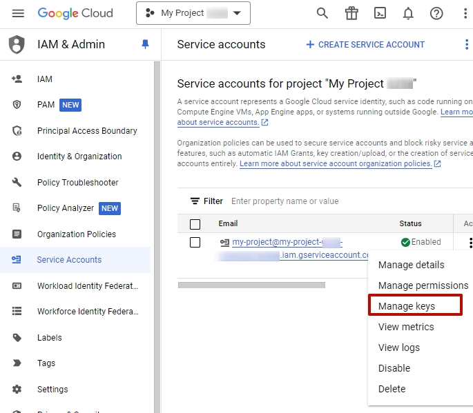Choose View metrics from context menu
The height and width of the screenshot is (413, 473).
(x=406, y=327)
